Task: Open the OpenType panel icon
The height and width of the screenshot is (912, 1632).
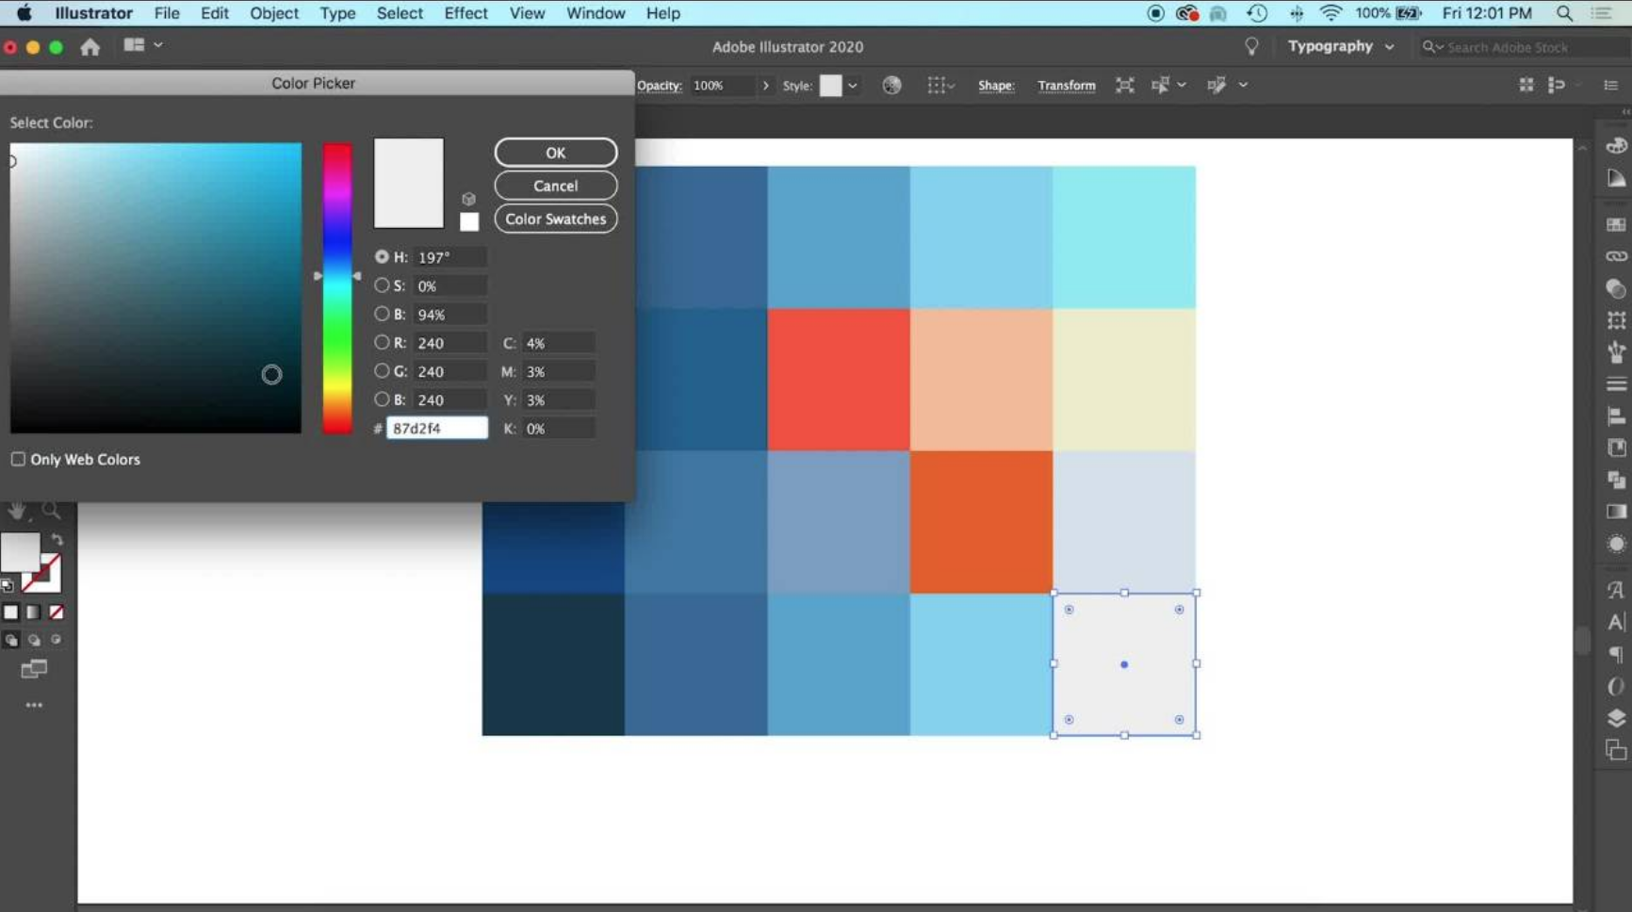Action: point(1616,686)
